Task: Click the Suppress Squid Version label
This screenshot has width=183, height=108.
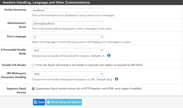Action: 16,90
